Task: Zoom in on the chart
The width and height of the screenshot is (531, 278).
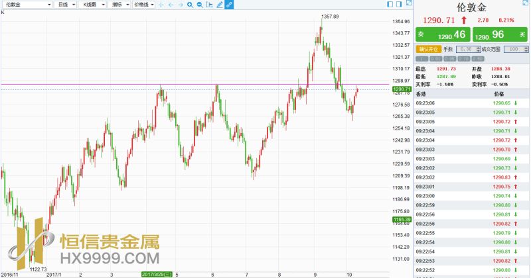Action: (190, 5)
